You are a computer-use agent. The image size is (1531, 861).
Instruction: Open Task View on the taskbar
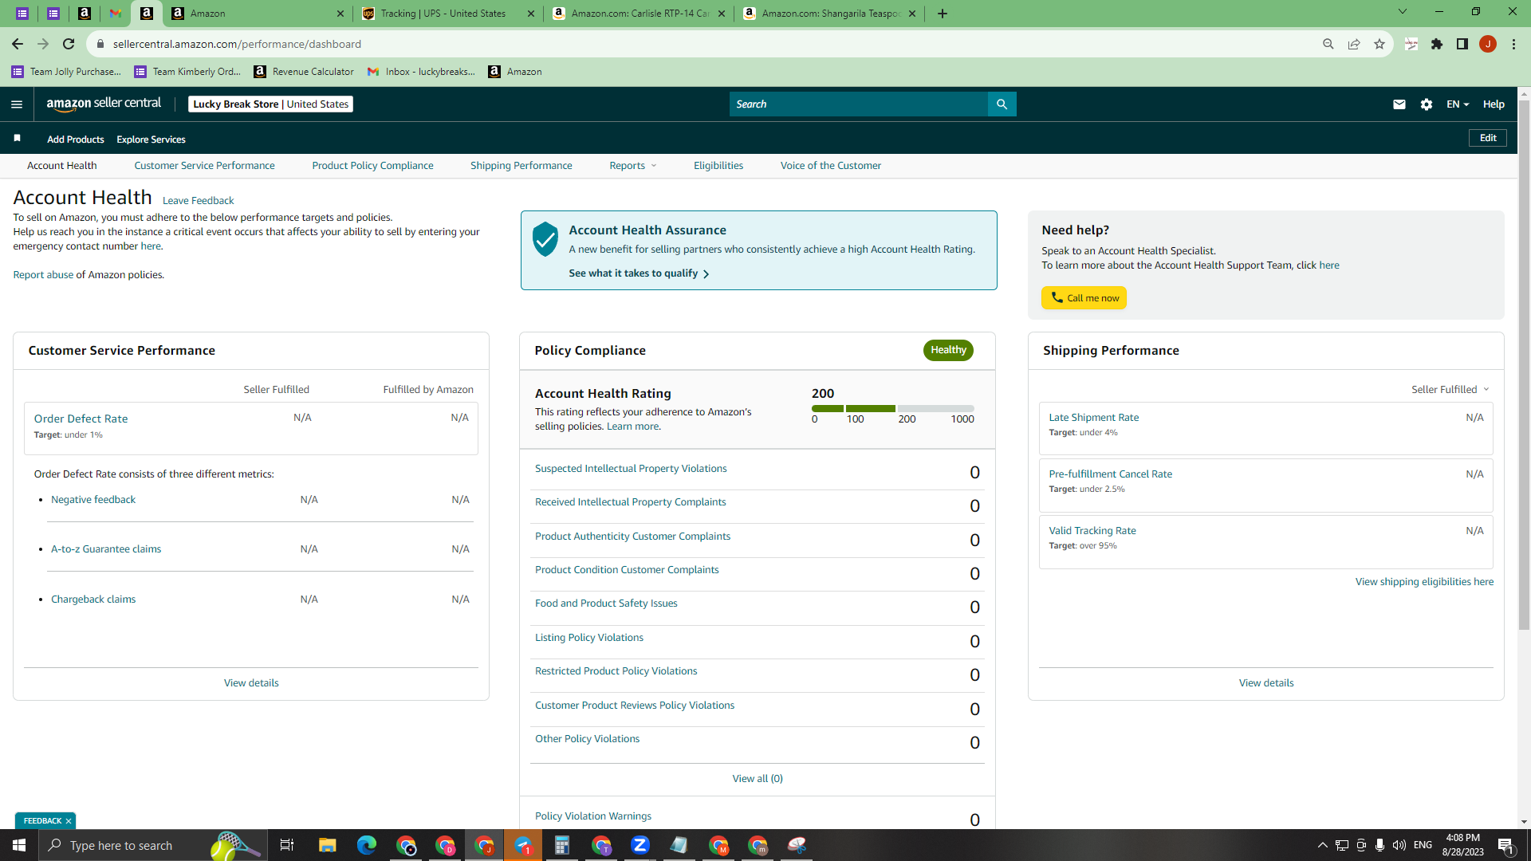pos(287,845)
